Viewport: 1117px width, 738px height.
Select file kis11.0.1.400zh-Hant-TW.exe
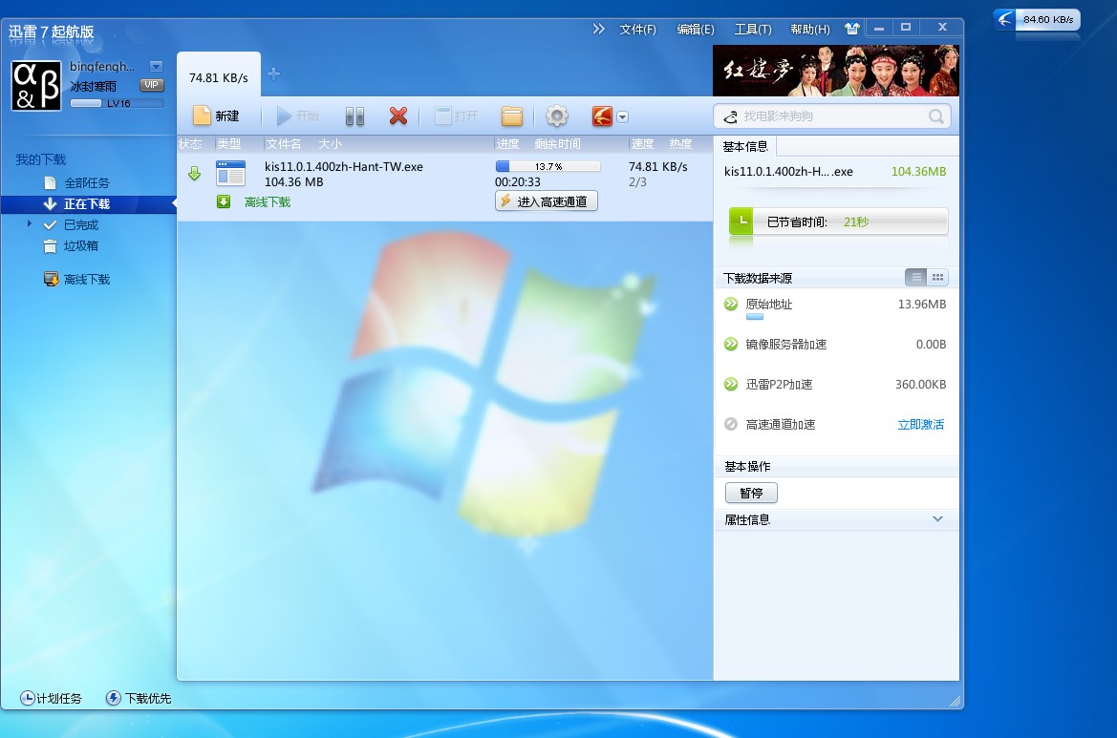tap(343, 166)
